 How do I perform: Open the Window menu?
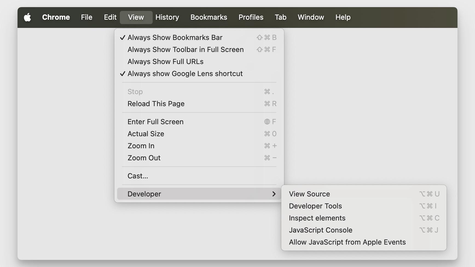(311, 17)
